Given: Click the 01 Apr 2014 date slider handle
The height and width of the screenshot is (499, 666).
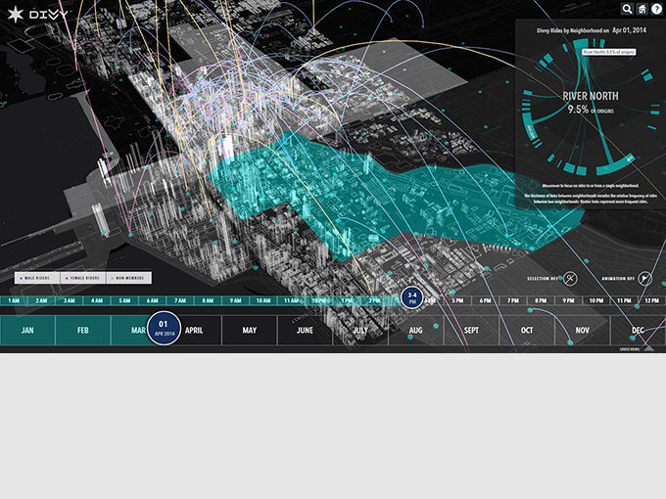Looking at the screenshot, I should click(x=164, y=329).
